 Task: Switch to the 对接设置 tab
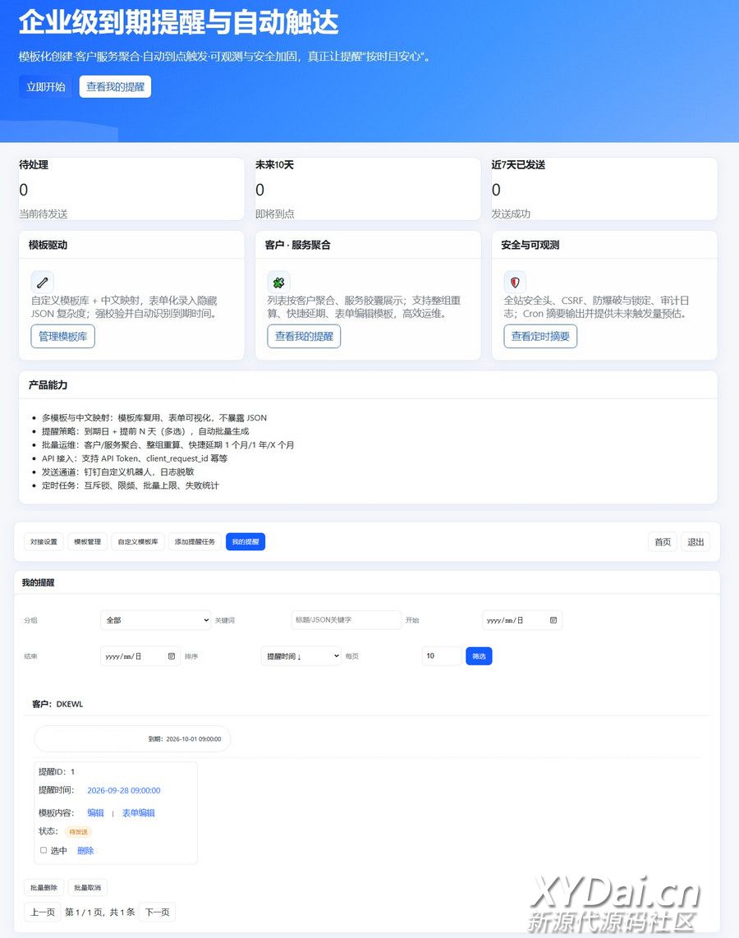point(44,542)
